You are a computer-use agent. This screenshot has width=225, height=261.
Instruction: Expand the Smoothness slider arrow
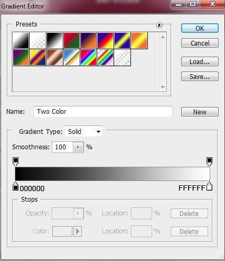(78, 147)
